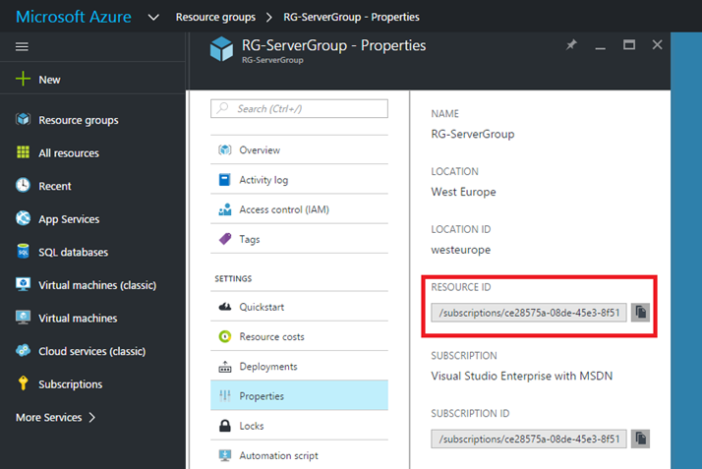This screenshot has width=702, height=469.
Task: Open the Automation script item
Action: click(299, 455)
